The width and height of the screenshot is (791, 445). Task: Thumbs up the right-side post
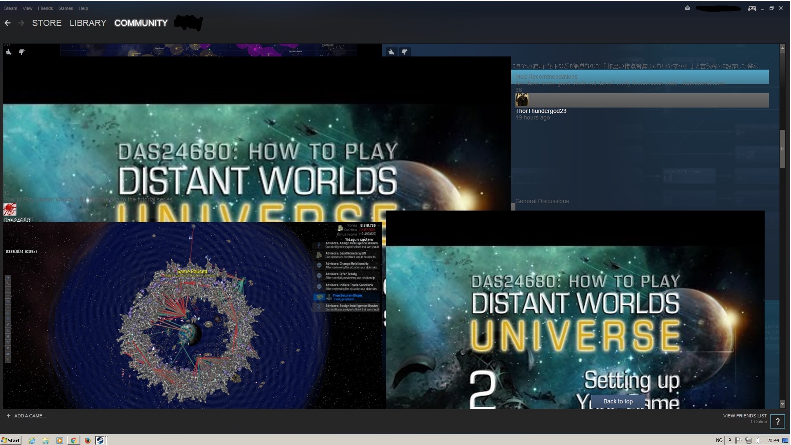tap(391, 52)
